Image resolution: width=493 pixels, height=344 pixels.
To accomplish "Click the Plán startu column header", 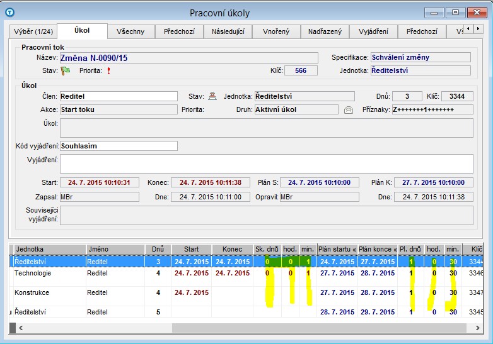I will coord(337,249).
